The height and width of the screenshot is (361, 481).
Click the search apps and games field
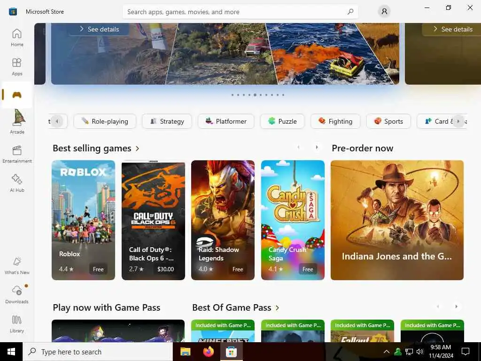(240, 12)
